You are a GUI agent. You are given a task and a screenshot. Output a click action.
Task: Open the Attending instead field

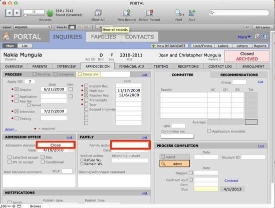pyautogui.click(x=130, y=160)
